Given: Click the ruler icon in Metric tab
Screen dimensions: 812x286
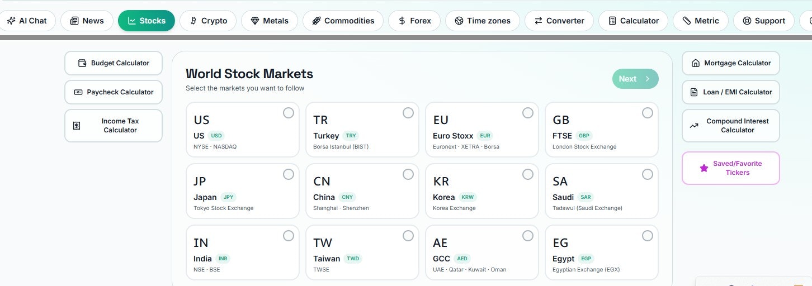Looking at the screenshot, I should (687, 21).
